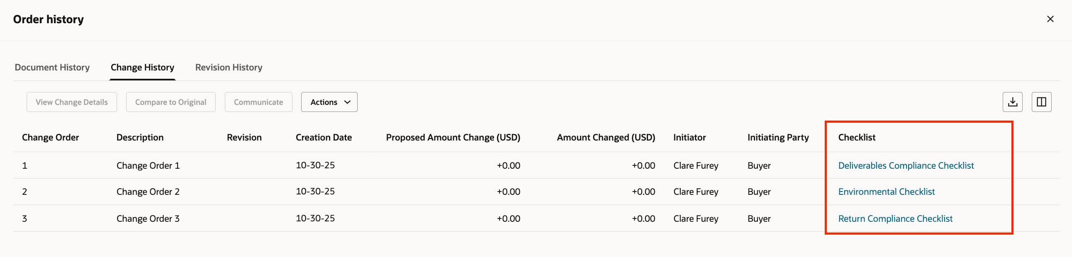Screen dimensions: 1072x257
Task: Open the manage columns icon
Action: 1042,102
